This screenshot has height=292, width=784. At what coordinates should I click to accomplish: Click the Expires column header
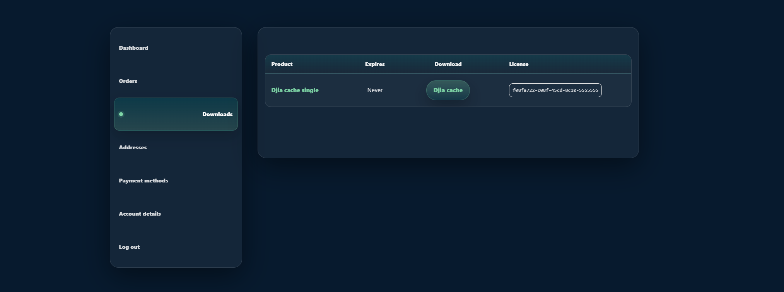375,64
